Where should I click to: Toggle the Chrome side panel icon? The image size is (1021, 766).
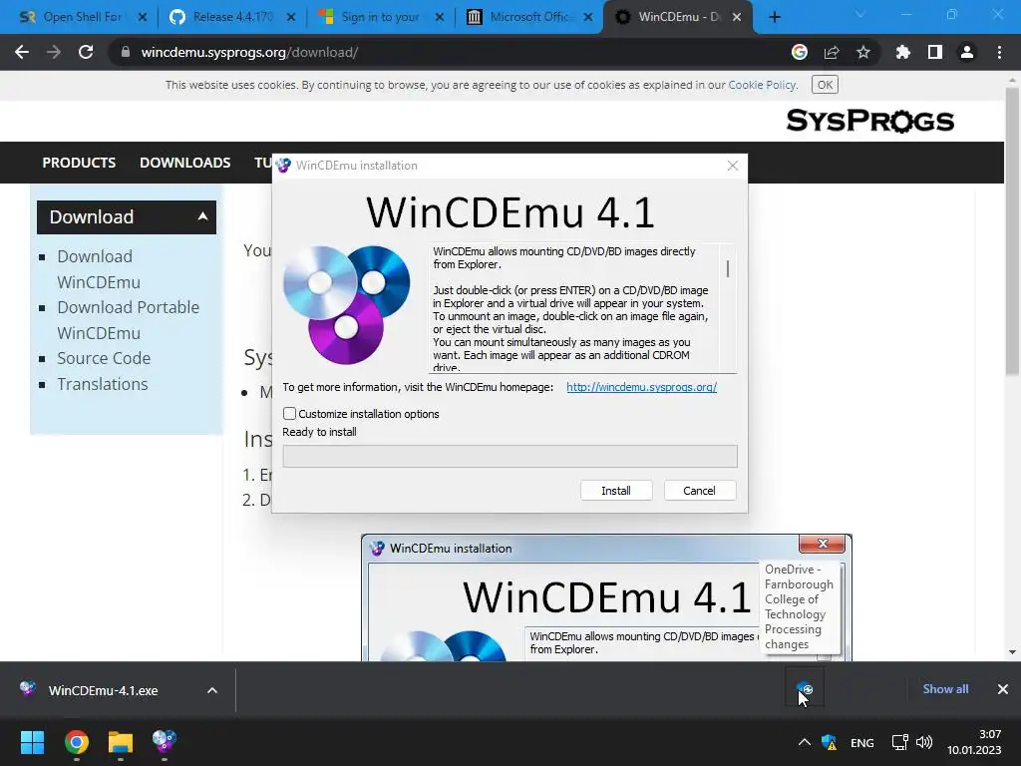click(x=935, y=52)
